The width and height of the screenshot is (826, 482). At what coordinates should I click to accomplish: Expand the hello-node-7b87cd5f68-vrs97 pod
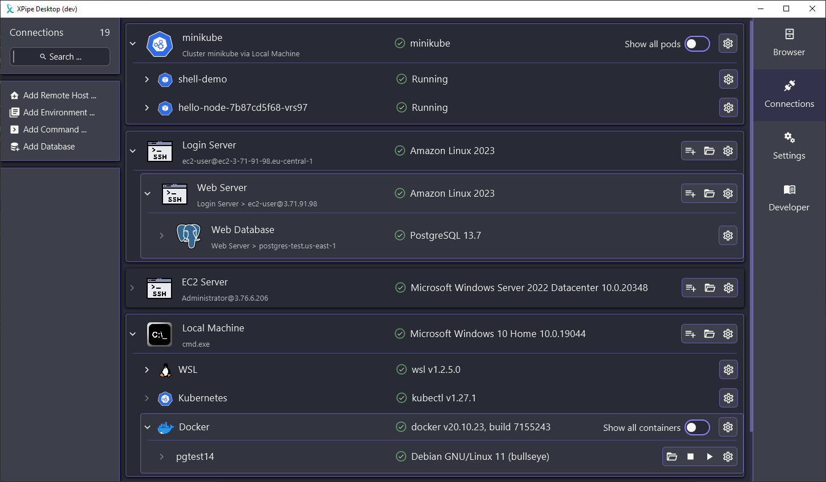pos(147,107)
